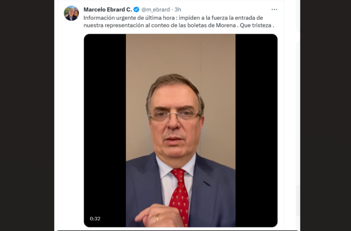Click the dark page background right of the tweet

click(x=326, y=116)
